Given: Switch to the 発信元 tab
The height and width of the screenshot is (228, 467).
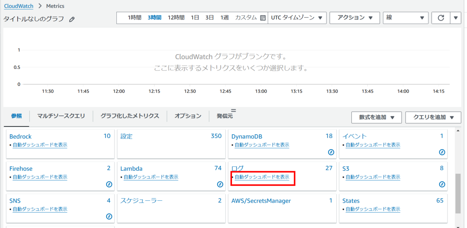Looking at the screenshot, I should tap(225, 116).
